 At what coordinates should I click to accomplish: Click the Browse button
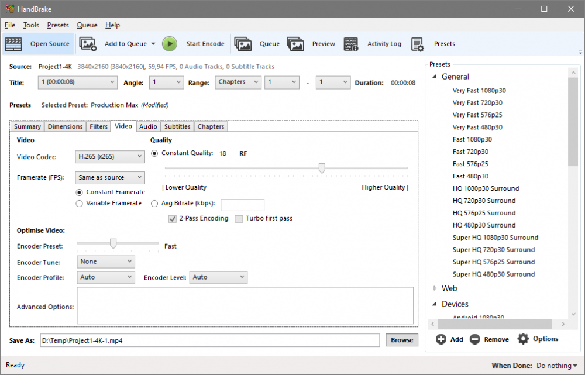coord(402,340)
